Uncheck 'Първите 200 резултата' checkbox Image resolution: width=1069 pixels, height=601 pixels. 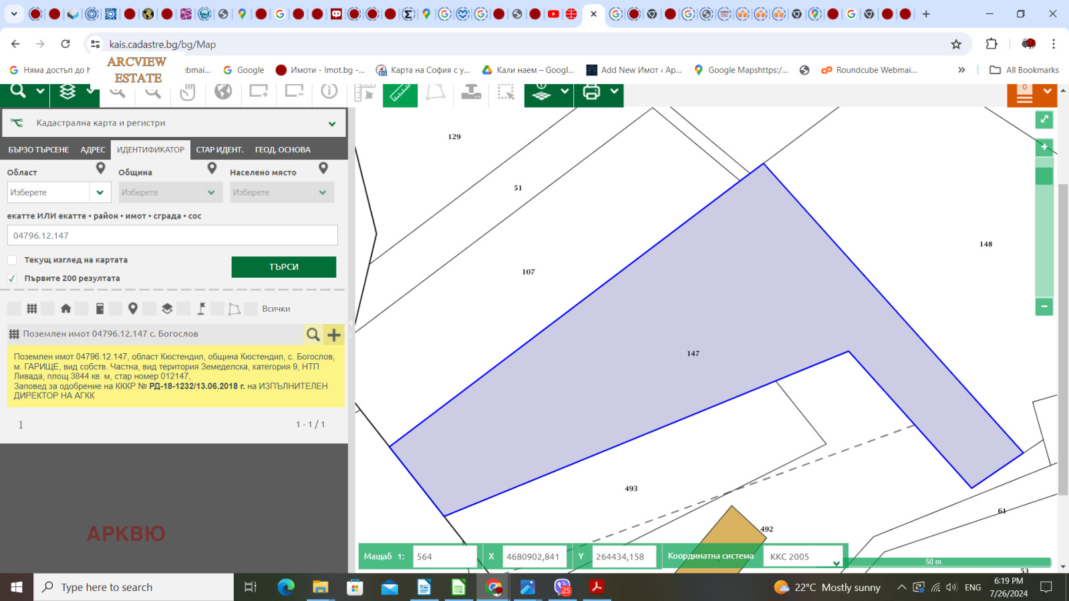coord(12,278)
